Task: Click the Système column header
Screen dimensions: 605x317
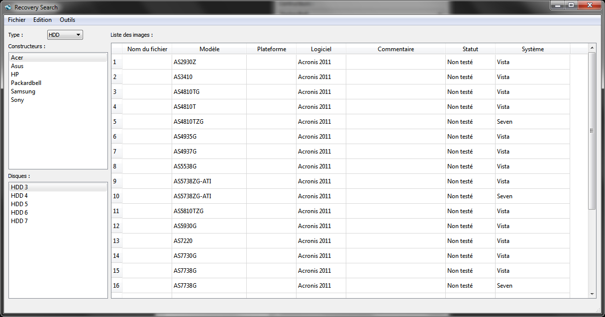Action: (532, 49)
